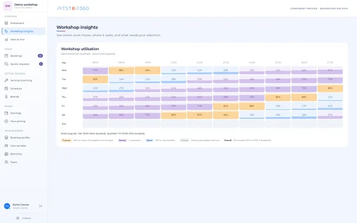Click the Brands badge icon
This screenshot has height=223, width=357.
(x=6, y=96)
